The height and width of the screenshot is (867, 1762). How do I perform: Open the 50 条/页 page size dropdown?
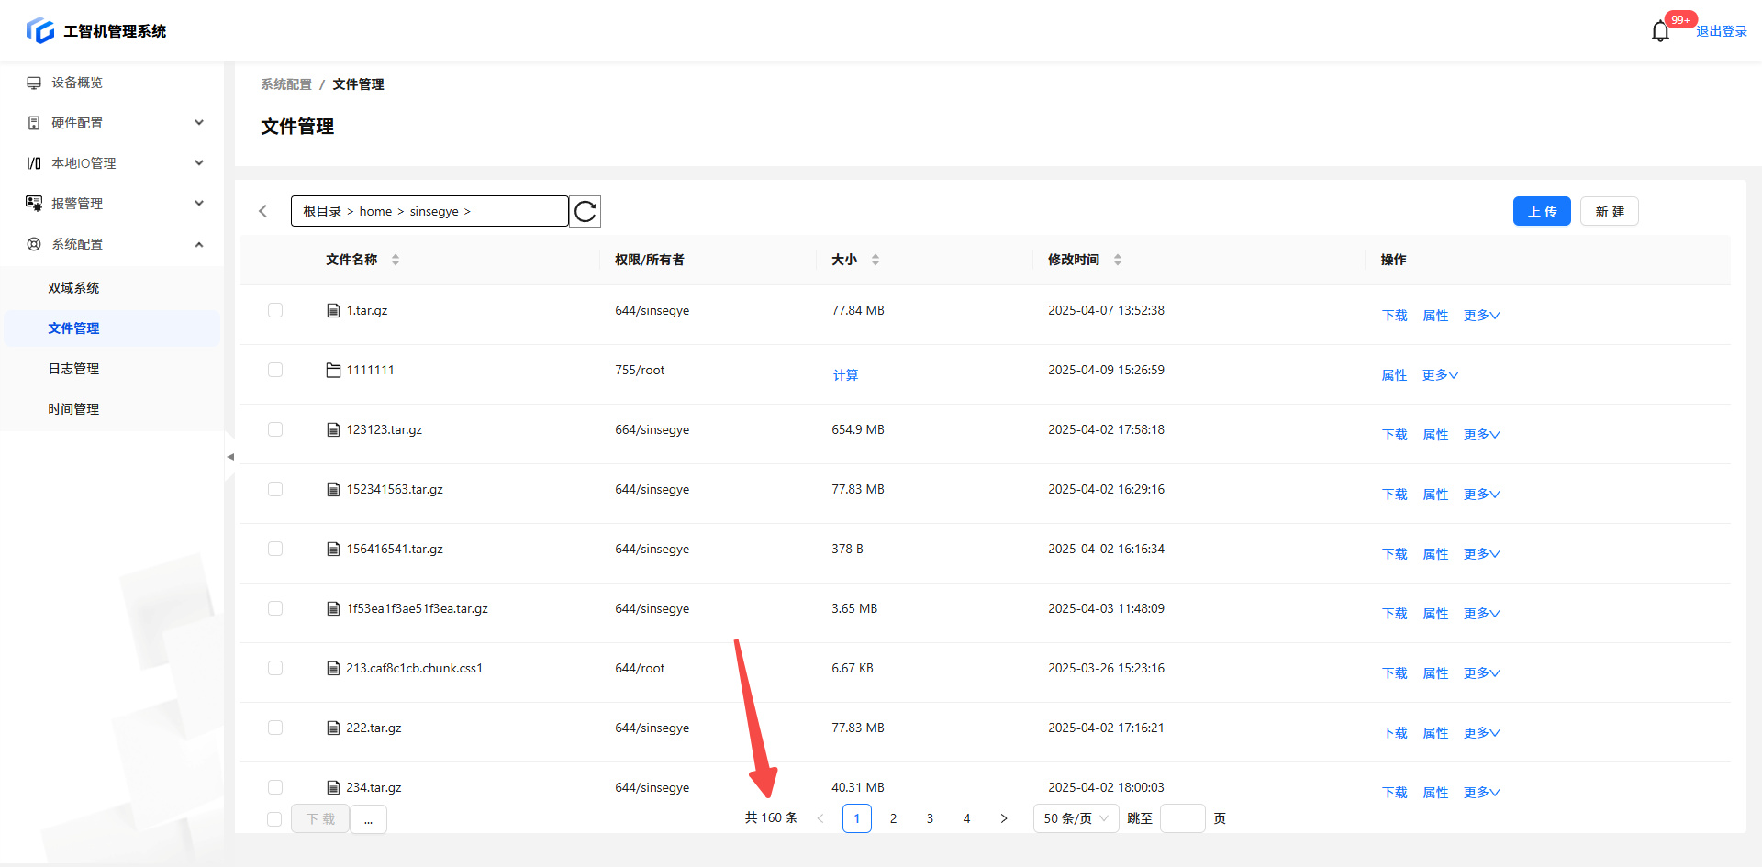1076,818
